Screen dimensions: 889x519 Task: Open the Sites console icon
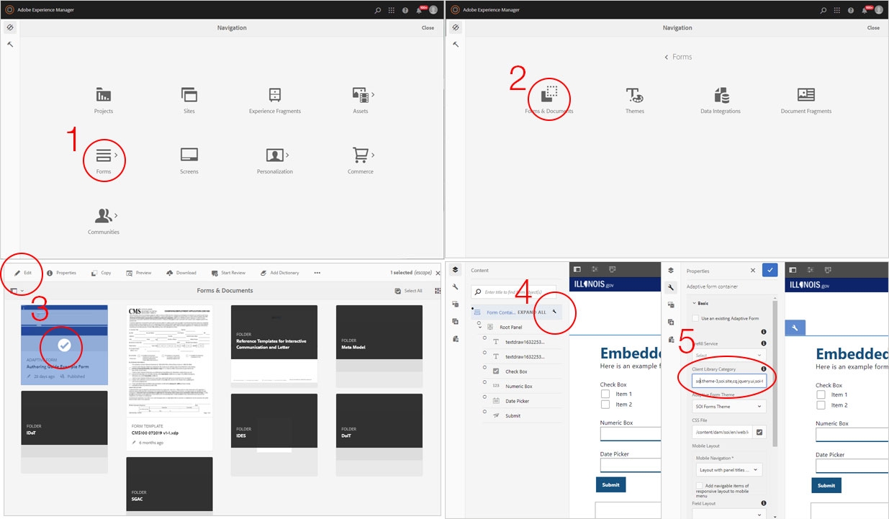click(189, 94)
